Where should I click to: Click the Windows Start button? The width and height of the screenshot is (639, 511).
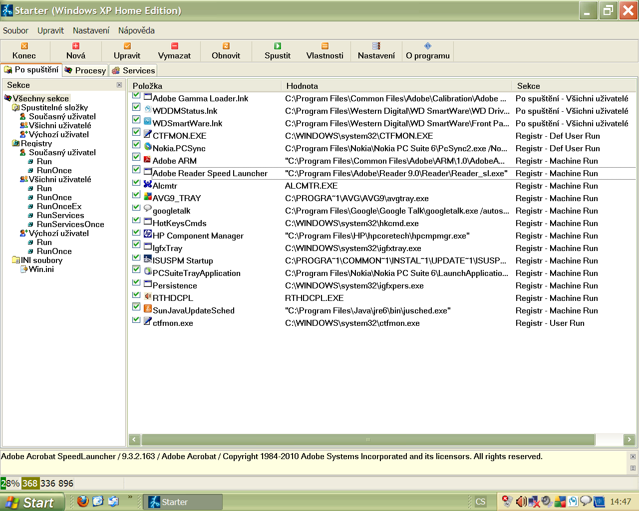32,502
